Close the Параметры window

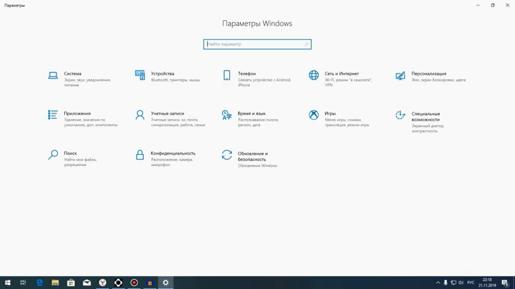pos(507,5)
